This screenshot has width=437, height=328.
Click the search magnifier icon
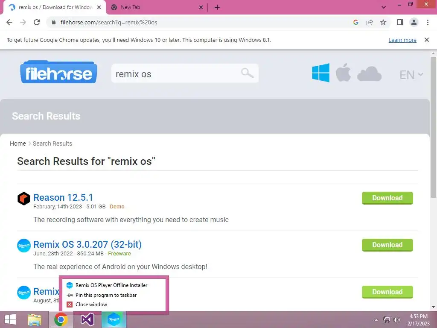point(247,73)
